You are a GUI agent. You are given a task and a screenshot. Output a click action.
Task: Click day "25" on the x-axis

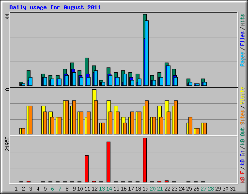[x=189, y=189]
